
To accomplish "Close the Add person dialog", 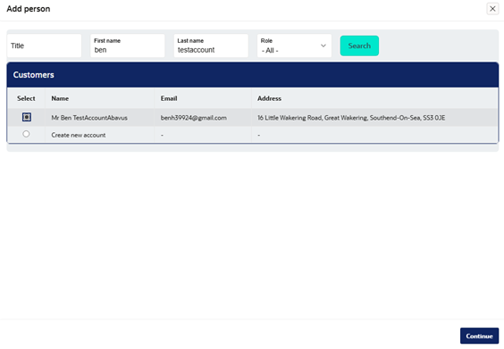I will pyautogui.click(x=492, y=9).
